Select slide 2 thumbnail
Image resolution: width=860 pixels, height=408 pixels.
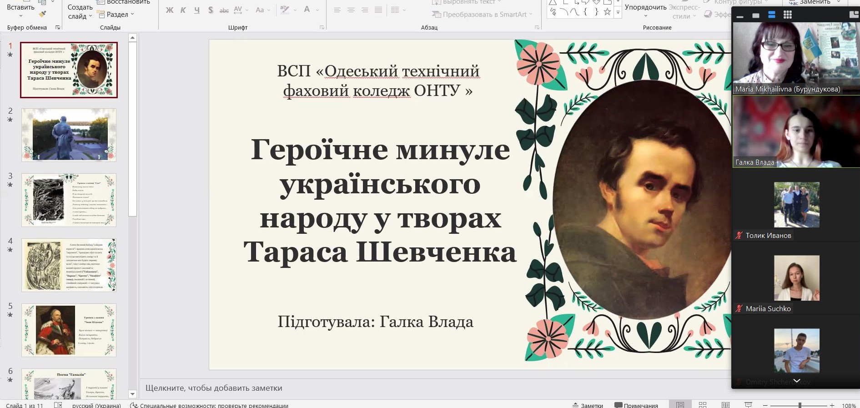click(69, 135)
